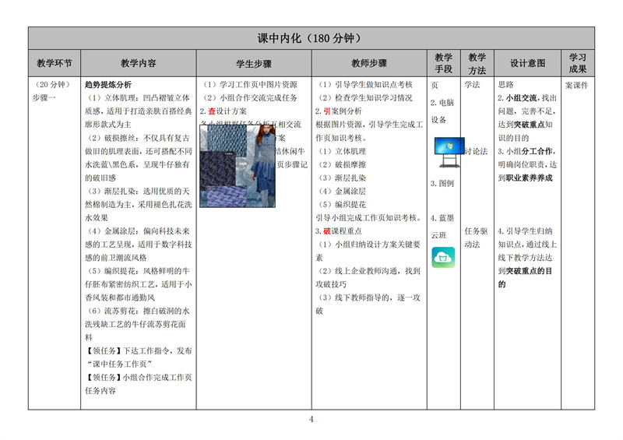This screenshot has height=440, width=623.
Task: Click the line 3.破课程重点
Action: pyautogui.click(x=339, y=231)
